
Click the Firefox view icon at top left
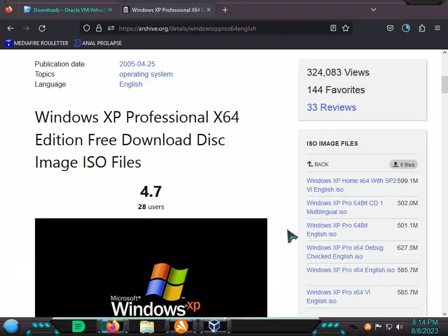(9, 10)
